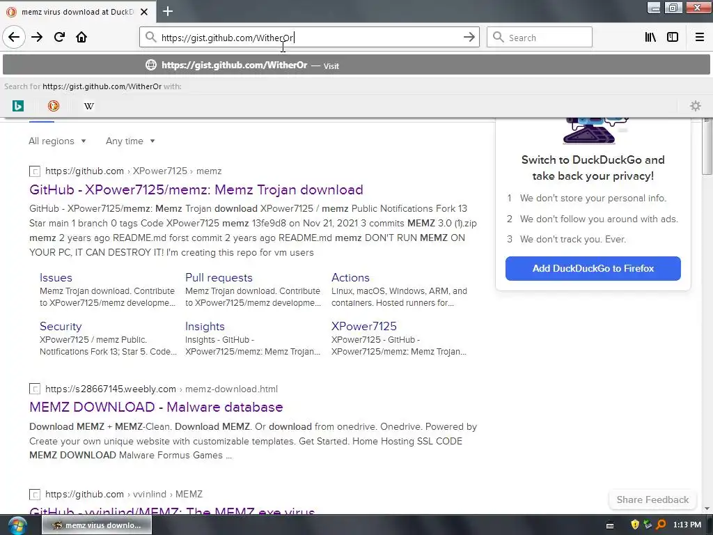Image resolution: width=713 pixels, height=535 pixels.
Task: Click the taskbar clock showing 1:13 PM
Action: (x=687, y=525)
